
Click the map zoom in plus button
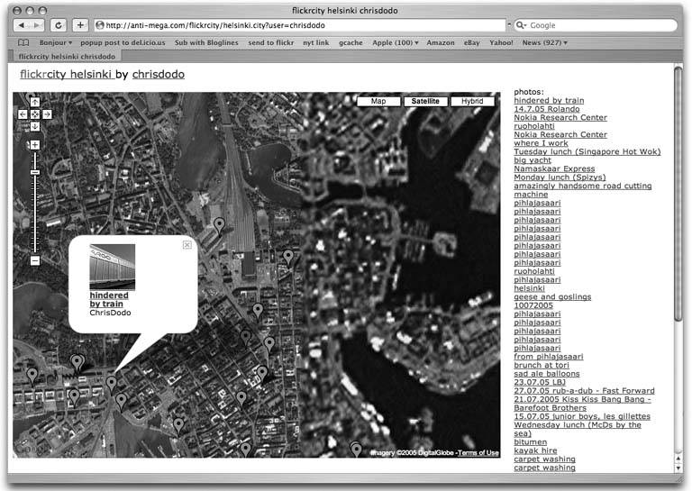pos(35,144)
